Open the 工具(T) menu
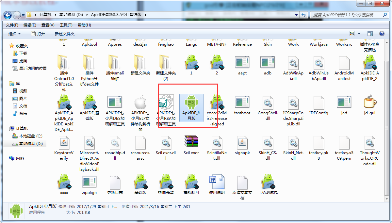Screen dimensions: 392x223 (x=66, y=25)
